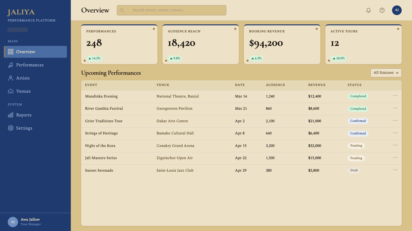Click the Conakry Grand Arena venue

(x=175, y=146)
